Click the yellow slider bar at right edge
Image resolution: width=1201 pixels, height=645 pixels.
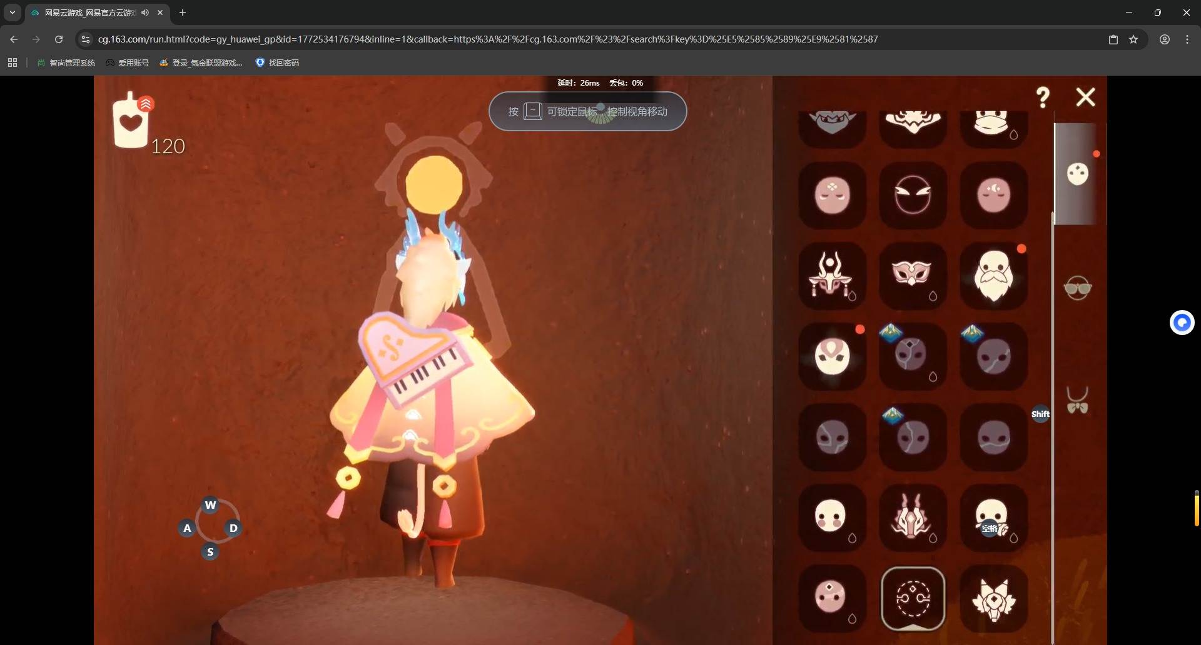coord(1196,509)
